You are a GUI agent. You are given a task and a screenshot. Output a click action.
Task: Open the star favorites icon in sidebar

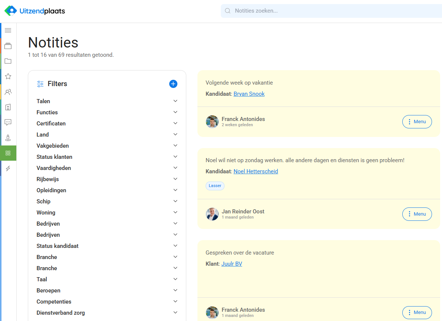(x=8, y=76)
